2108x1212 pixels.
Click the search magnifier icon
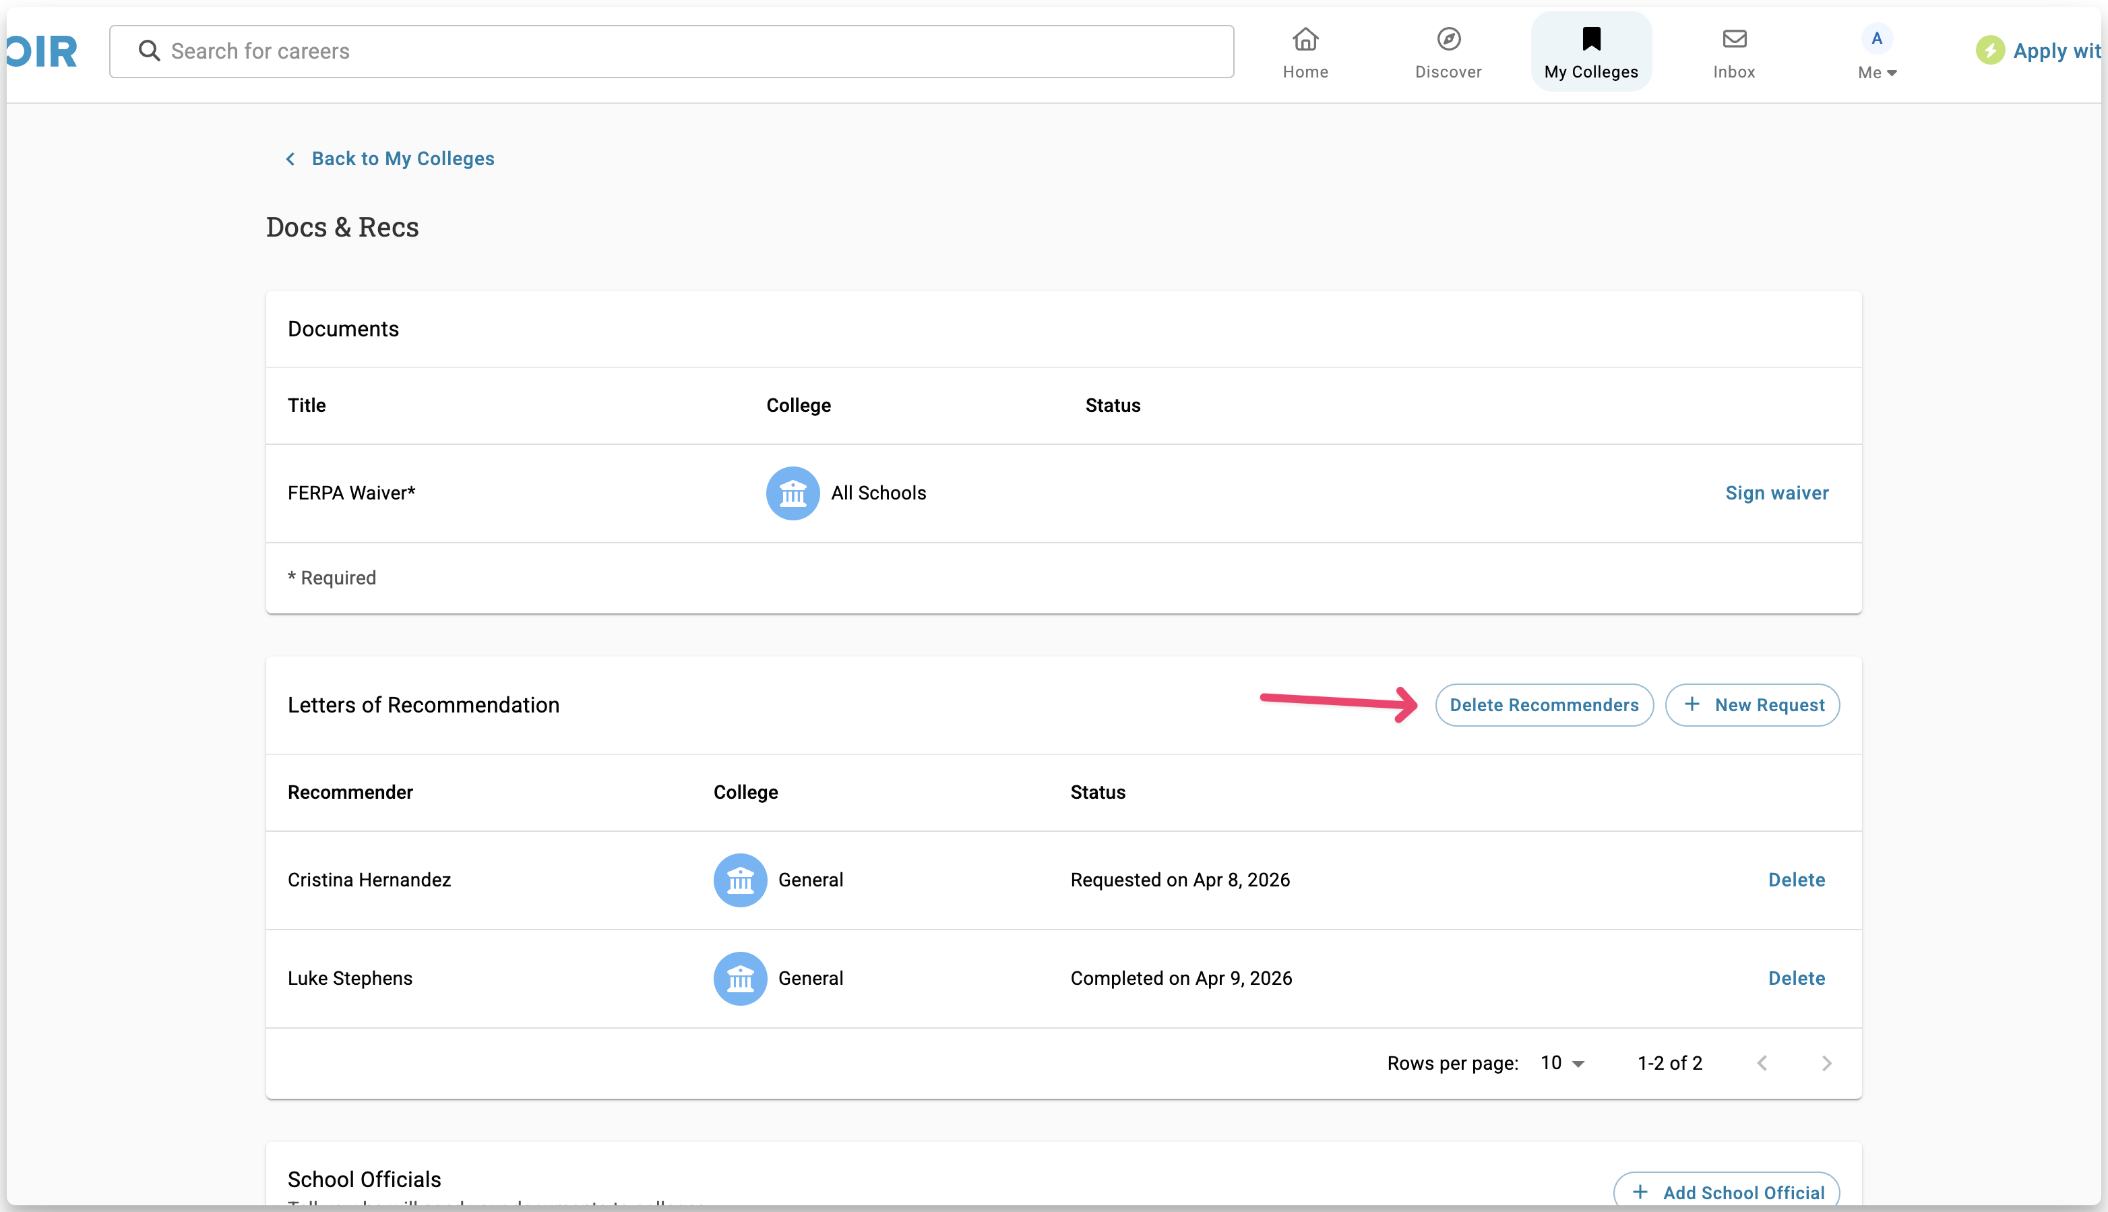[149, 51]
